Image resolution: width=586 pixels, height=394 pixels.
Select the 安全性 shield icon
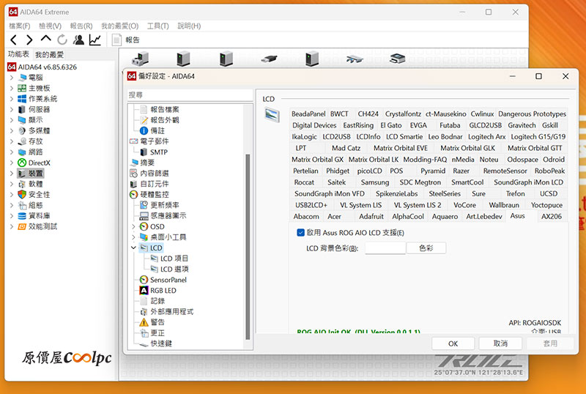[x=22, y=194]
